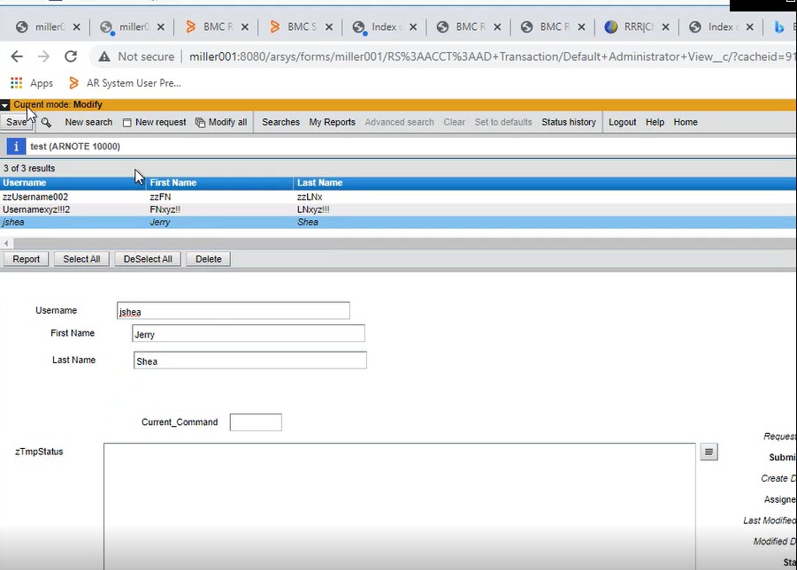This screenshot has width=797, height=570.
Task: Open the My Reports menu
Action: point(332,123)
